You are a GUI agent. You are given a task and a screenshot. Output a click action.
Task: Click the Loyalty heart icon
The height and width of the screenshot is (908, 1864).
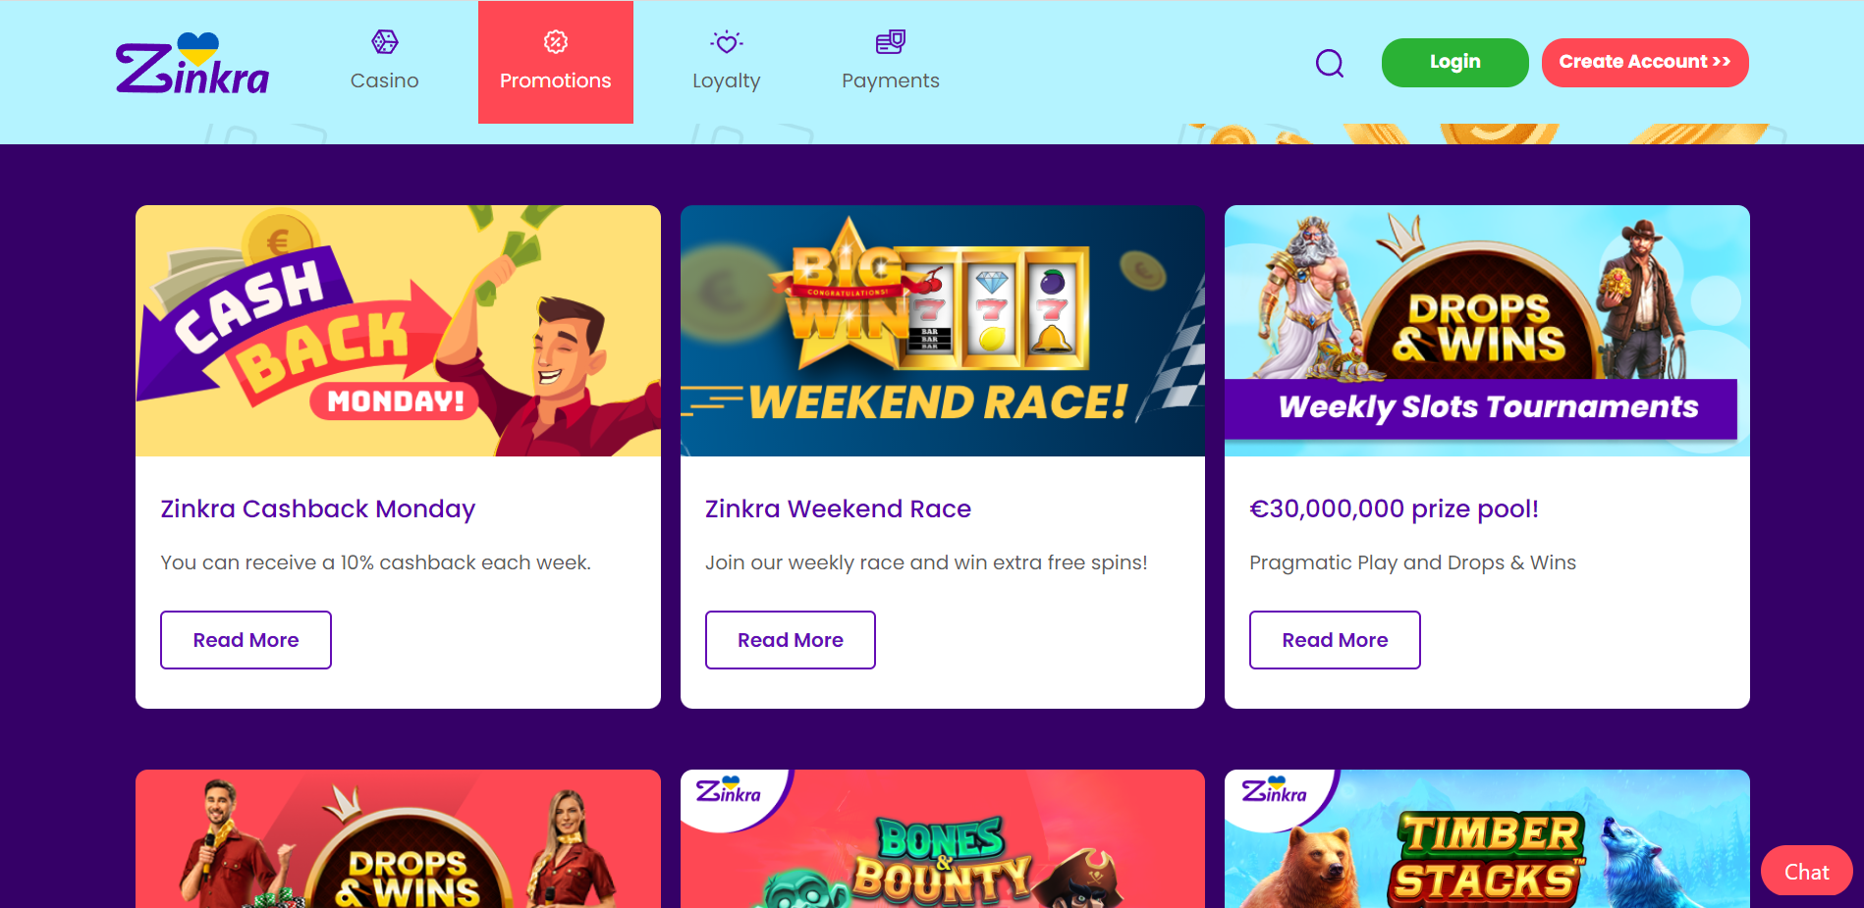pos(727,42)
